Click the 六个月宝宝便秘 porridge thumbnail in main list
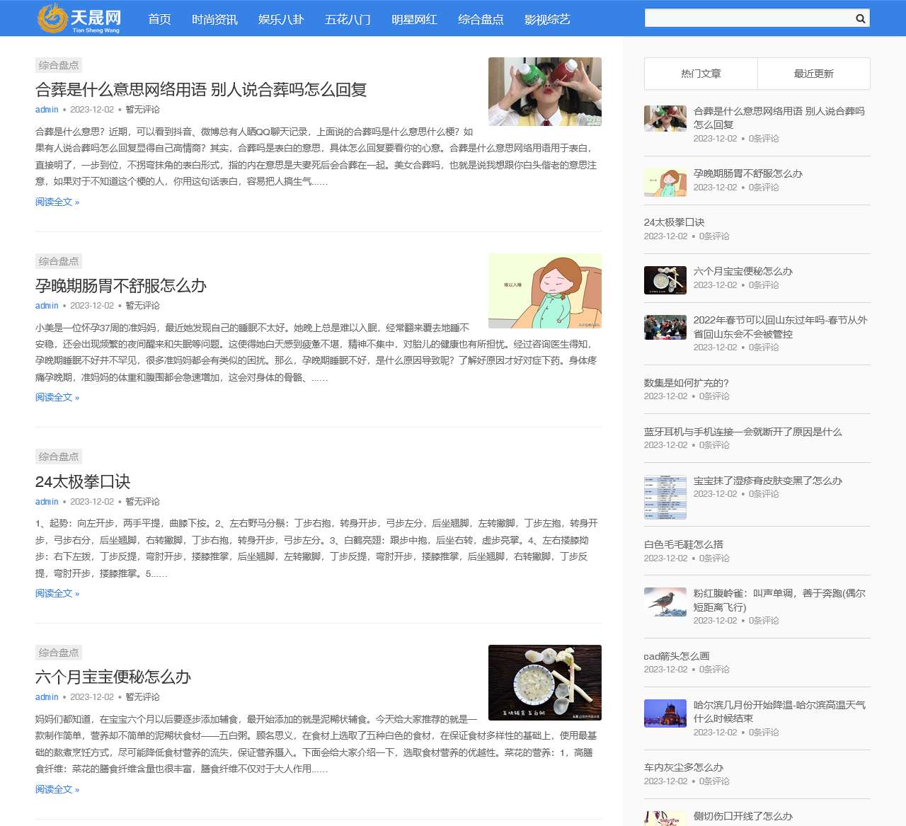 pyautogui.click(x=544, y=682)
